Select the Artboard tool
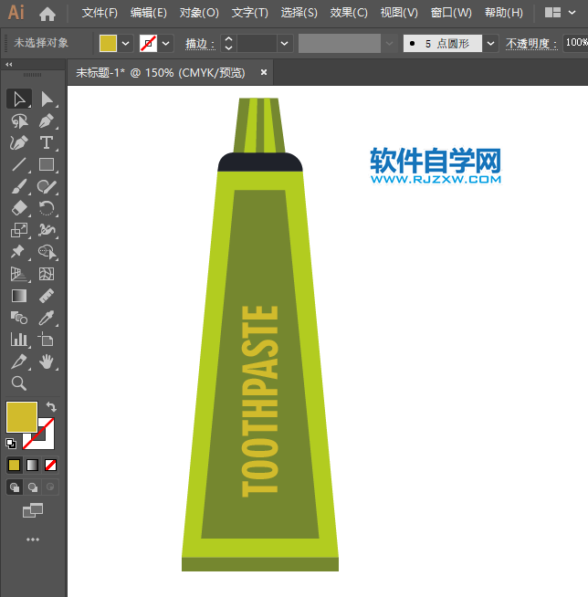The image size is (588, 597). point(47,340)
